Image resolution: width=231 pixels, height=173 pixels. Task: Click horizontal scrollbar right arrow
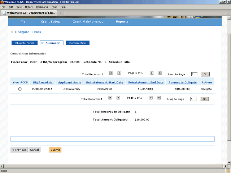point(225,166)
